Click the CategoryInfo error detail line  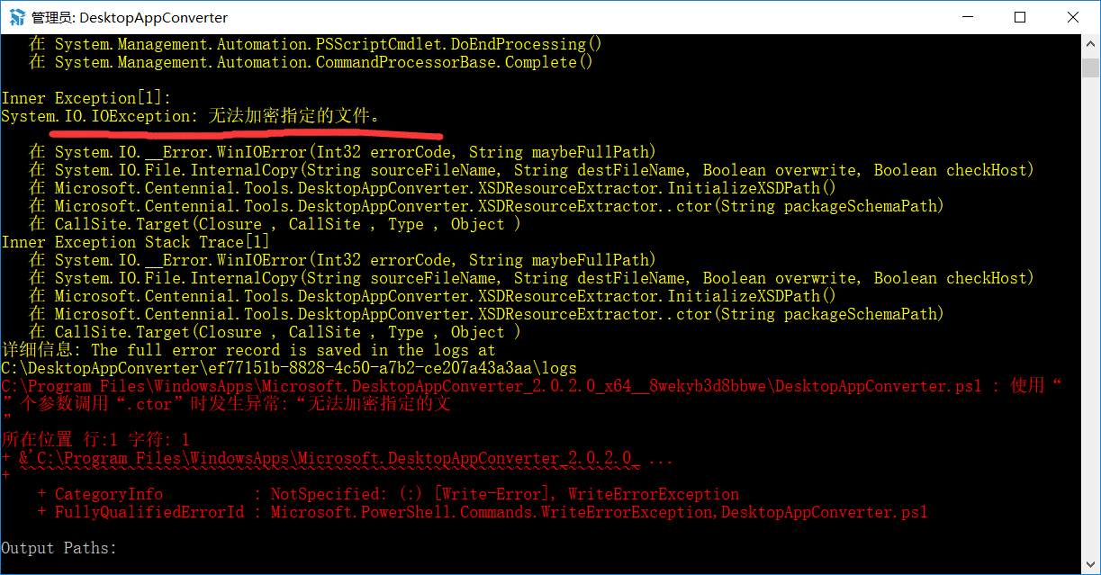[x=396, y=494]
